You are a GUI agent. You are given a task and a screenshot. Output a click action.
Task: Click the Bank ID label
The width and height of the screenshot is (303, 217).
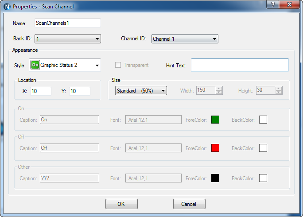click(23, 39)
